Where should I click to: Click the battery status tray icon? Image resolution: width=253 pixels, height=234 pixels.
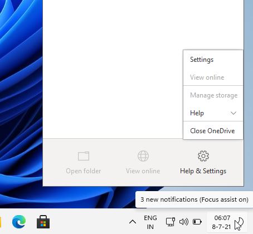tap(197, 222)
